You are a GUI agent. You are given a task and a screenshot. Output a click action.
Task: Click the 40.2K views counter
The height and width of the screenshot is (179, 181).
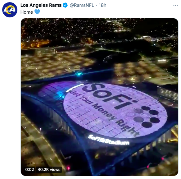[x=49, y=170]
